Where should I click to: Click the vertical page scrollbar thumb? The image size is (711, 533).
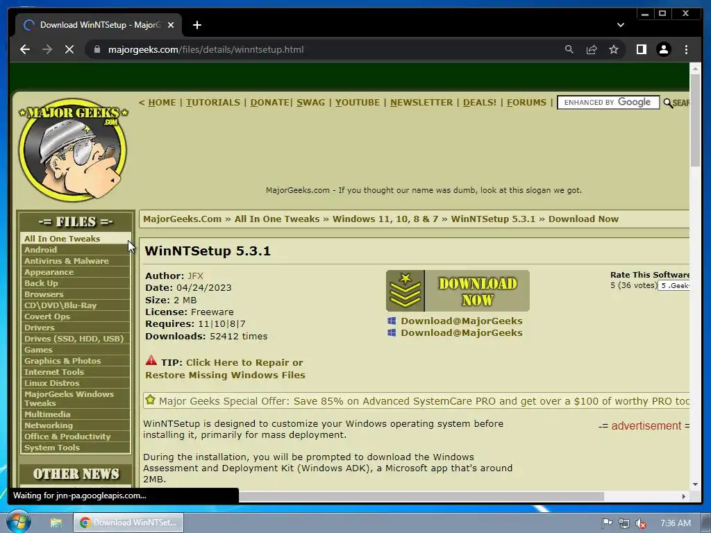click(x=695, y=120)
